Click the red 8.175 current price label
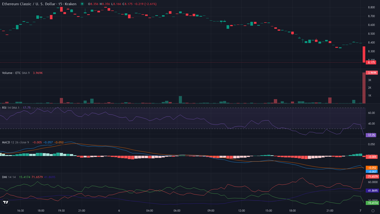The height and width of the screenshot is (214, 380). click(x=371, y=62)
